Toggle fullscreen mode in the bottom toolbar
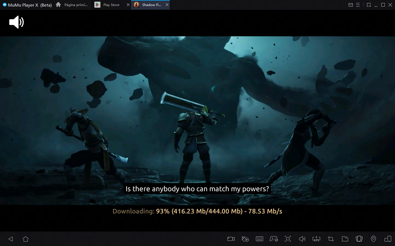This screenshot has width=395, height=246. tap(288, 239)
